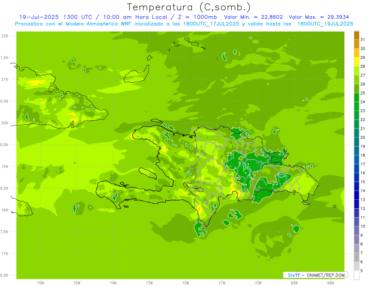
Task: Click the colorbar tick label 22
Action: [363, 120]
